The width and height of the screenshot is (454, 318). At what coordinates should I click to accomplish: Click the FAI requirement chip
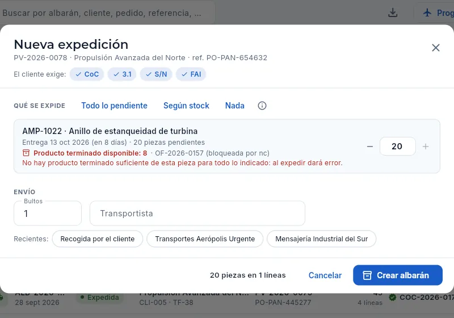point(191,74)
